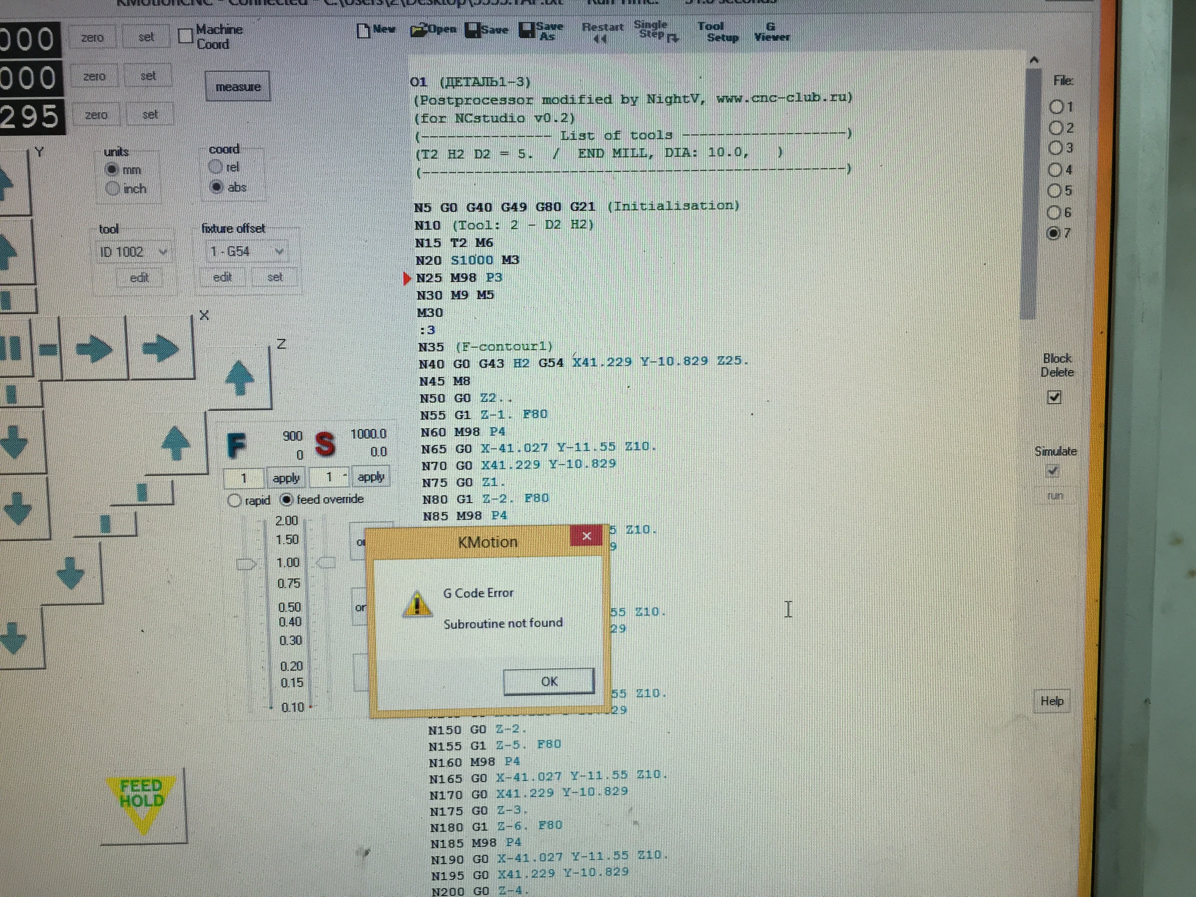
Task: Select inch units radio button
Action: pos(112,189)
